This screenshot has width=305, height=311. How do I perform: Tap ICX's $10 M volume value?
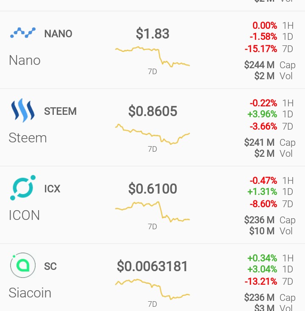tap(262, 231)
